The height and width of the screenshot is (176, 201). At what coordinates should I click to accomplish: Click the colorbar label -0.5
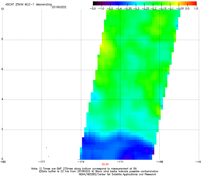(110, 9)
